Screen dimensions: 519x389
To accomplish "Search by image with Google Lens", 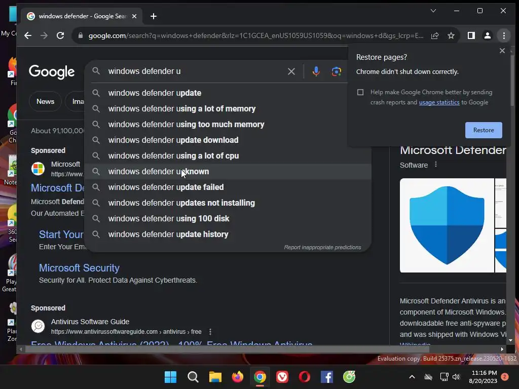I will coord(337,71).
